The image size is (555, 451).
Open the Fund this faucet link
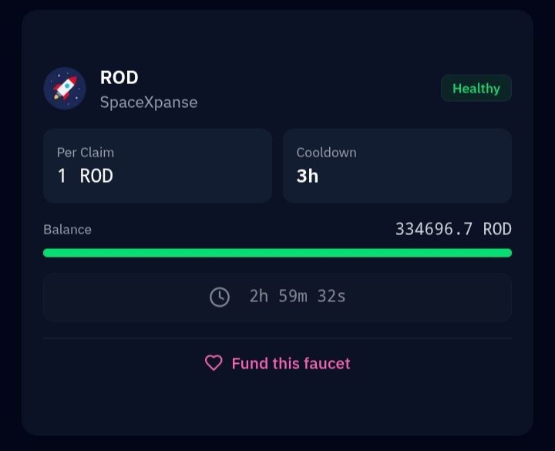291,363
